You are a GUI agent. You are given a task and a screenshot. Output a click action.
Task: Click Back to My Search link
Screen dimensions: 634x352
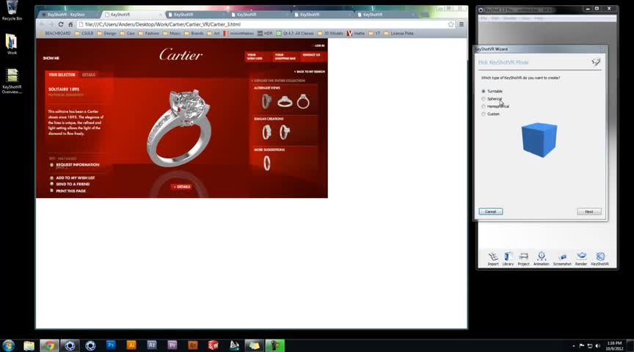(x=310, y=72)
